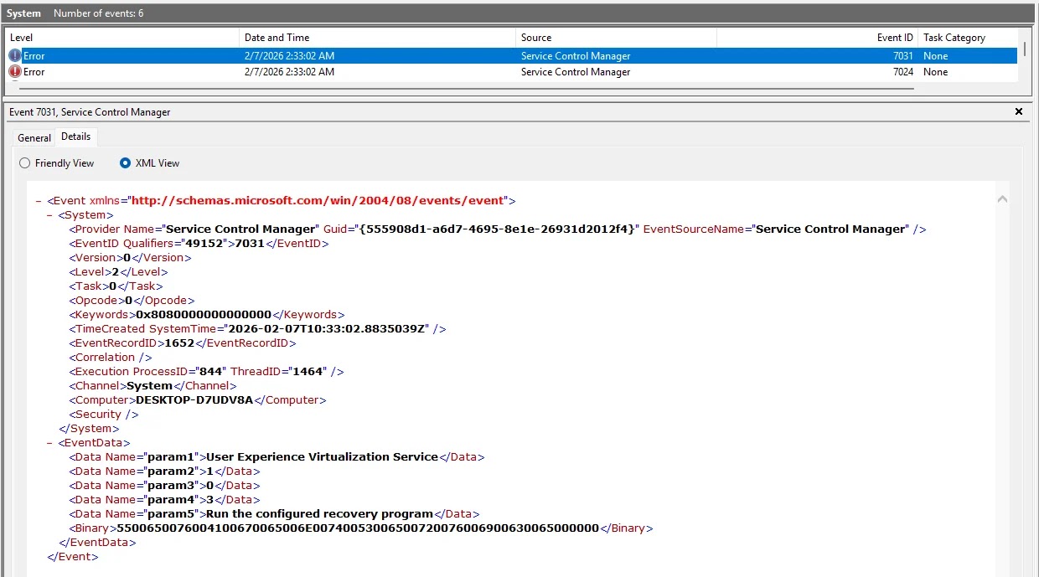This screenshot has height=577, width=1039.
Task: Click the error icon on the 7024 row
Action: point(15,72)
